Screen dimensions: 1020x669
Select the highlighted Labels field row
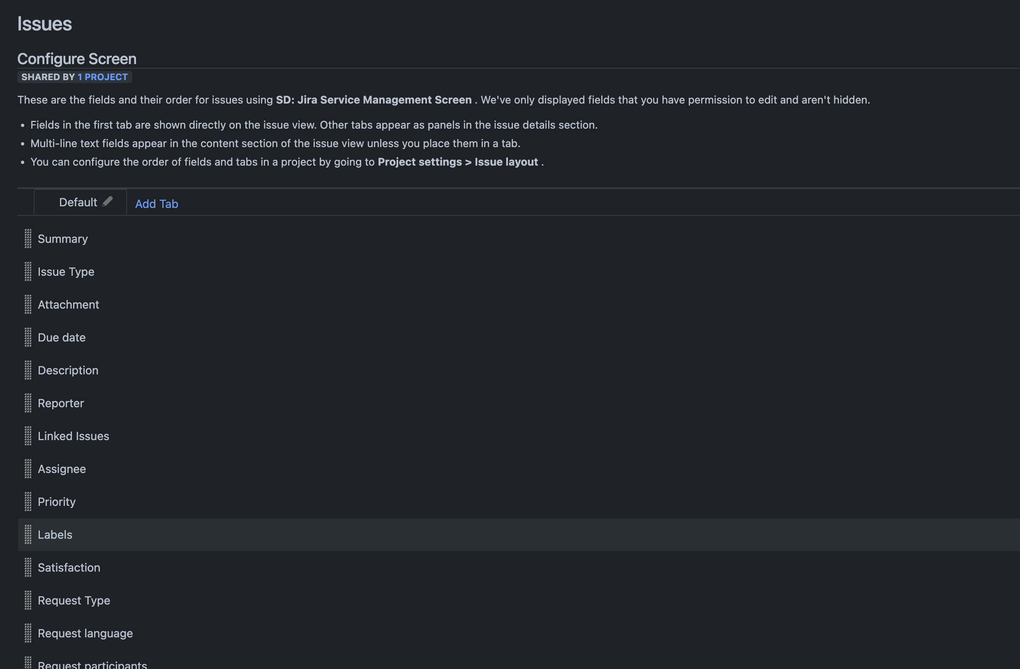[519, 535]
